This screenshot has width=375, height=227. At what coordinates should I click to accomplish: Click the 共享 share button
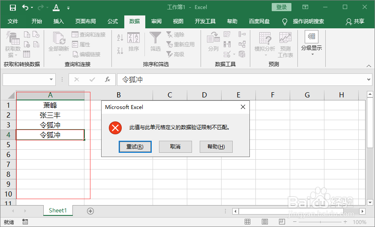pos(355,21)
